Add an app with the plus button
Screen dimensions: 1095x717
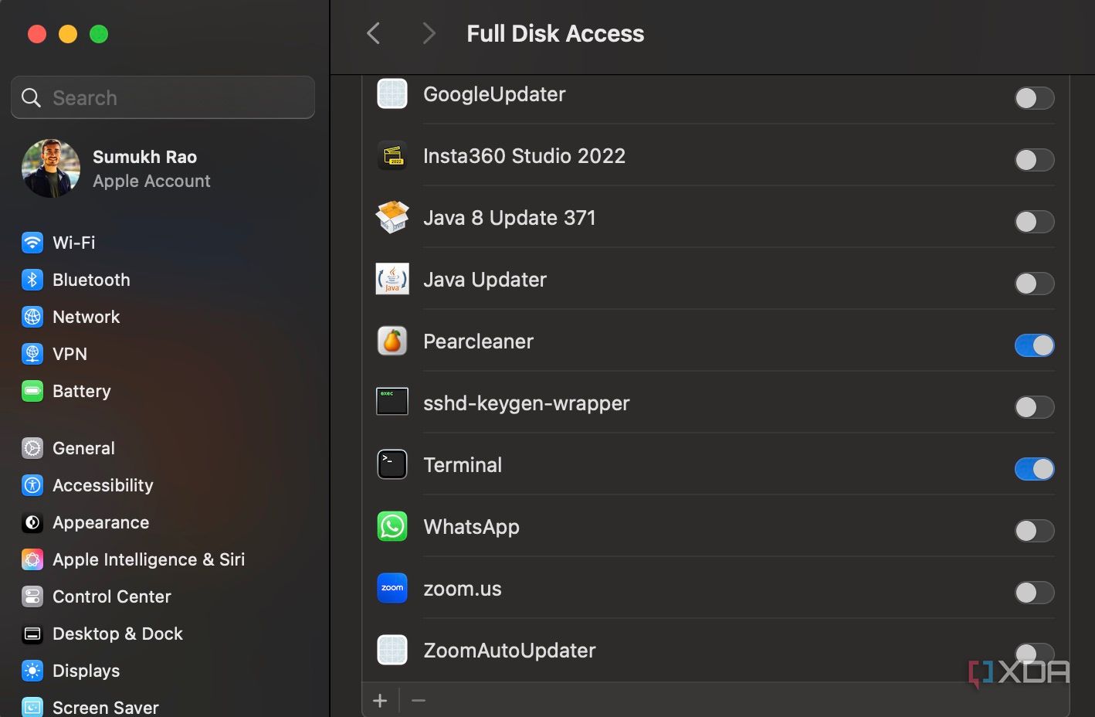(380, 701)
